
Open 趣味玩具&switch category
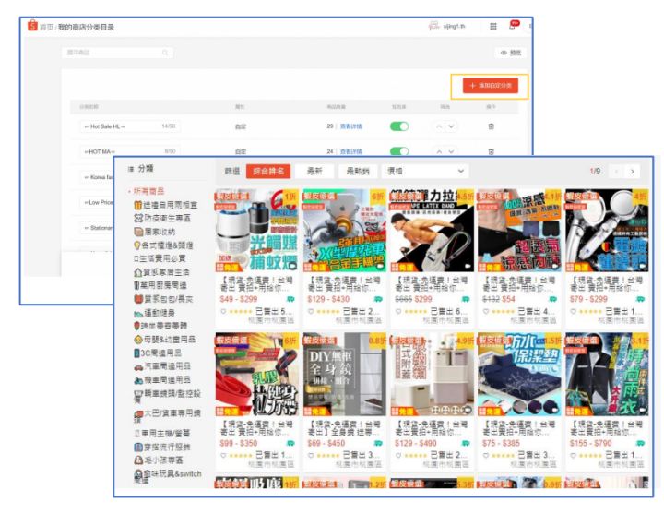[x=168, y=476]
